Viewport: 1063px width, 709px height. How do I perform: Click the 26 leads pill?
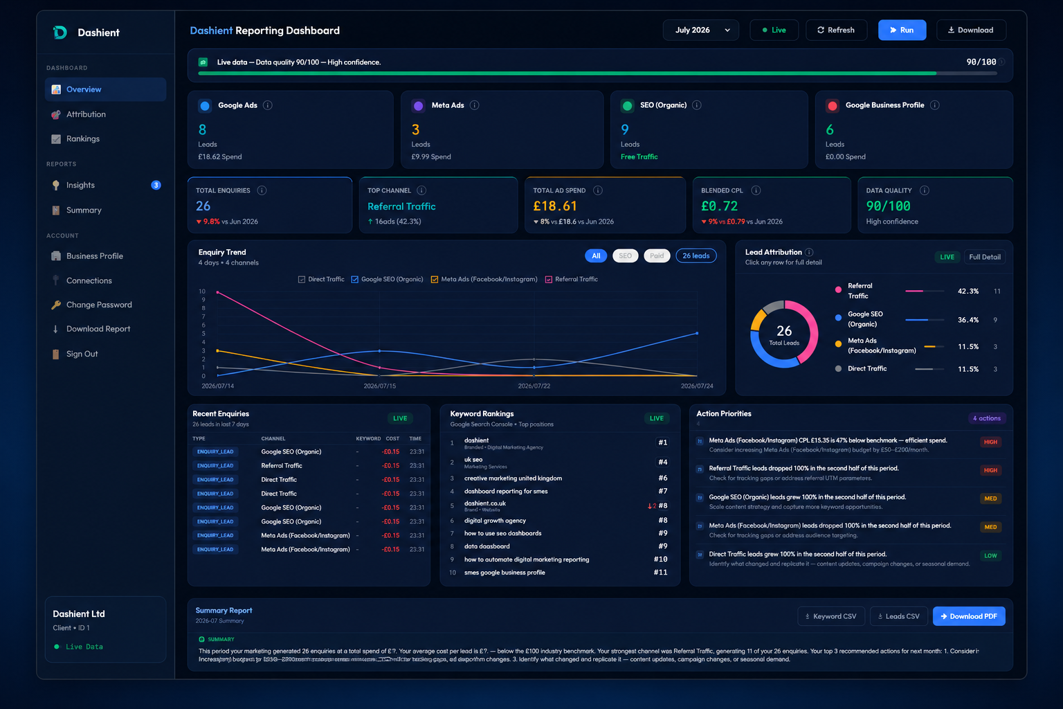pyautogui.click(x=696, y=256)
